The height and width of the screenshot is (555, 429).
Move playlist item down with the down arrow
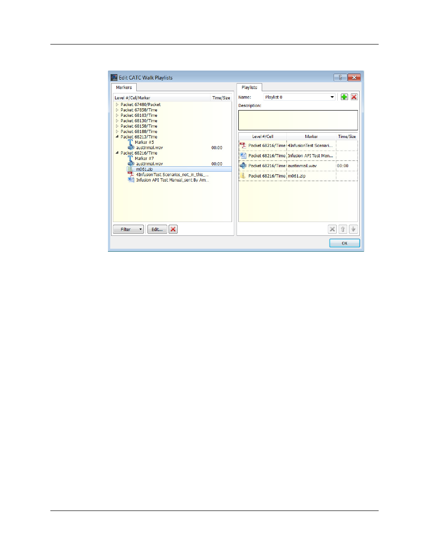coord(353,229)
